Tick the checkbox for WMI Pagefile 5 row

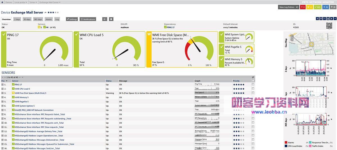tap(253, 101)
